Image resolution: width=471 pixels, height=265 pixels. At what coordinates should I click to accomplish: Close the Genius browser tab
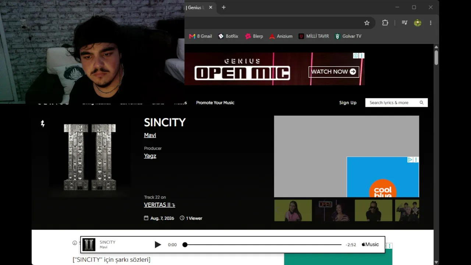[x=210, y=7]
